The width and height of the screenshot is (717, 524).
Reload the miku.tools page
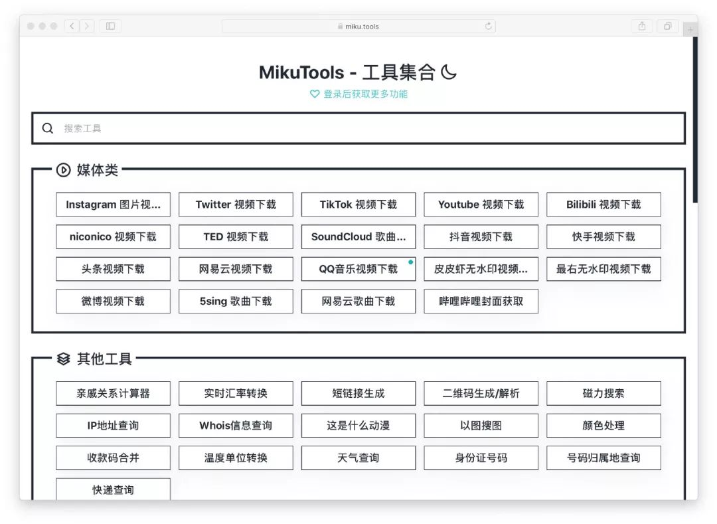(x=489, y=26)
